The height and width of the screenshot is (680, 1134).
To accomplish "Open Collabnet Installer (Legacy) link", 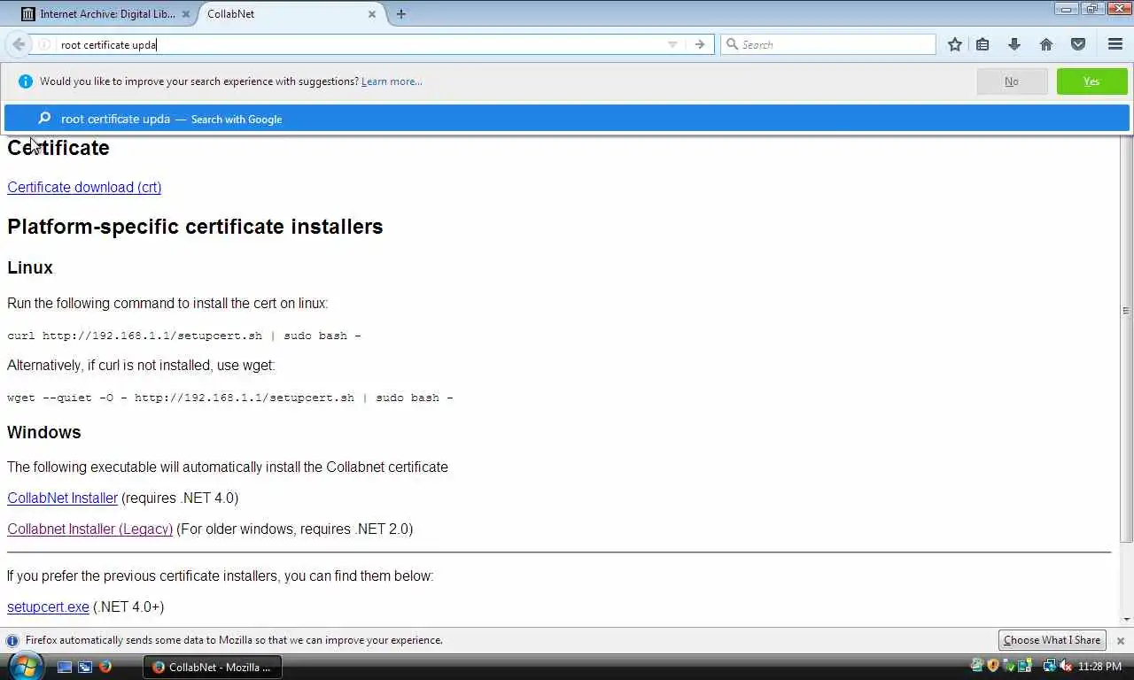I will [89, 529].
